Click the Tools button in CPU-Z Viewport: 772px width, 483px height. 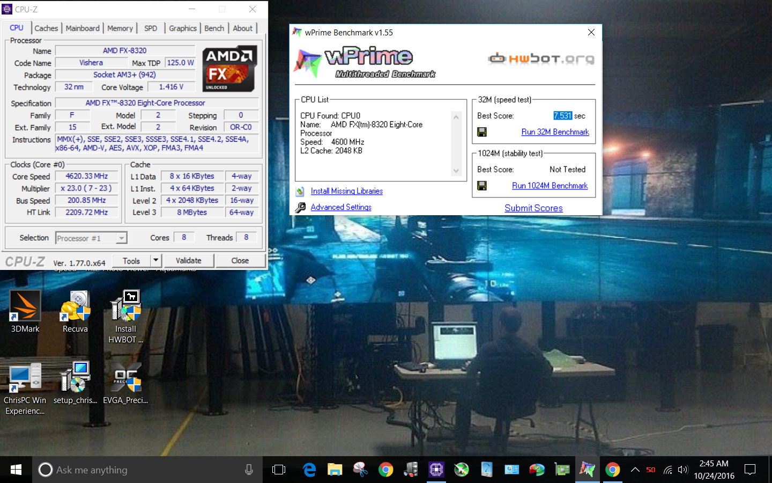coord(131,261)
